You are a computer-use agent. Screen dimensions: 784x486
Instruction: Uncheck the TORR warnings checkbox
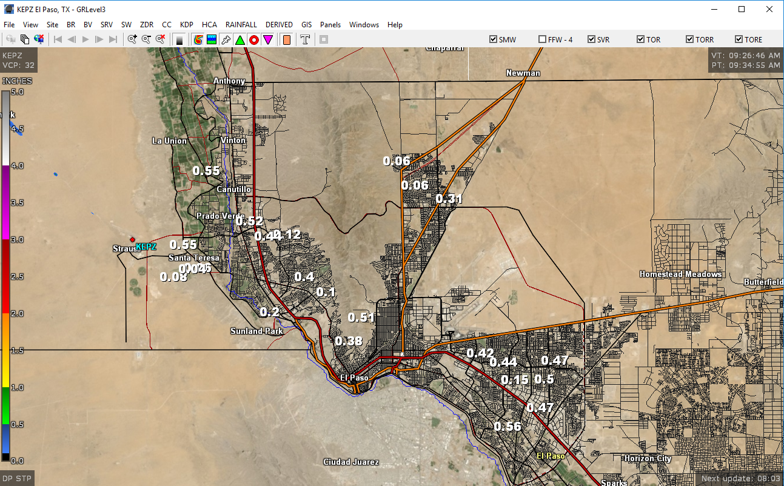[689, 39]
